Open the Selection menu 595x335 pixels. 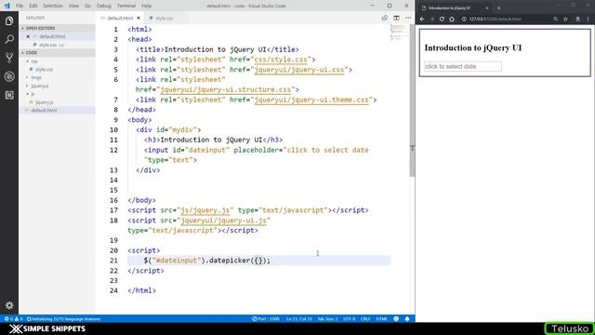click(53, 6)
